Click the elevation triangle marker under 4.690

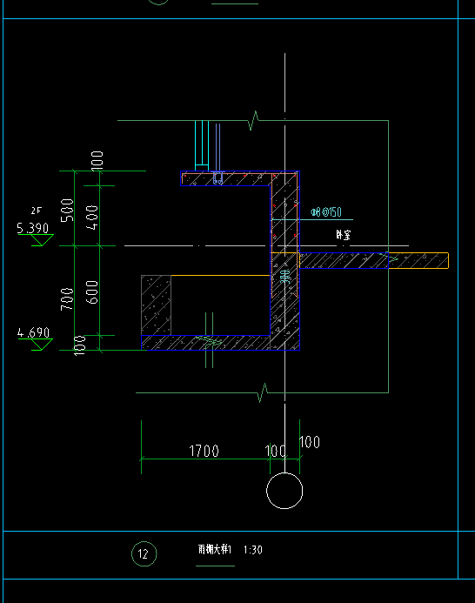[41, 345]
